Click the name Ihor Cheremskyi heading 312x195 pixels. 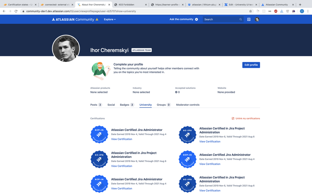(109, 50)
